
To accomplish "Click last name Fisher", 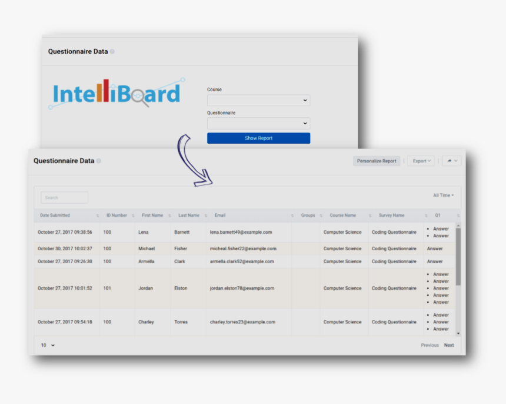I will [181, 249].
